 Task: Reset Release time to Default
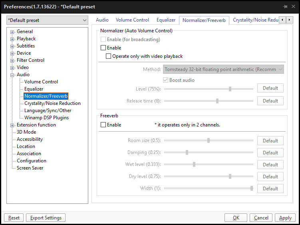(x=270, y=101)
